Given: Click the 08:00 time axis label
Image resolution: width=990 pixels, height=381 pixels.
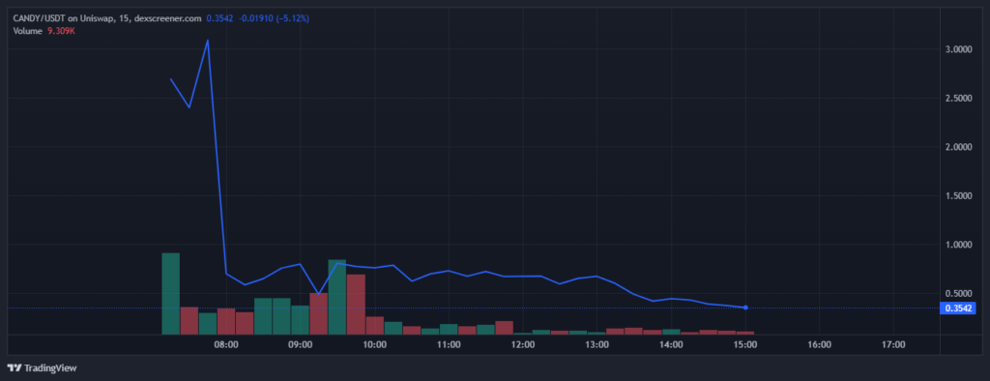Looking at the screenshot, I should click(x=226, y=345).
